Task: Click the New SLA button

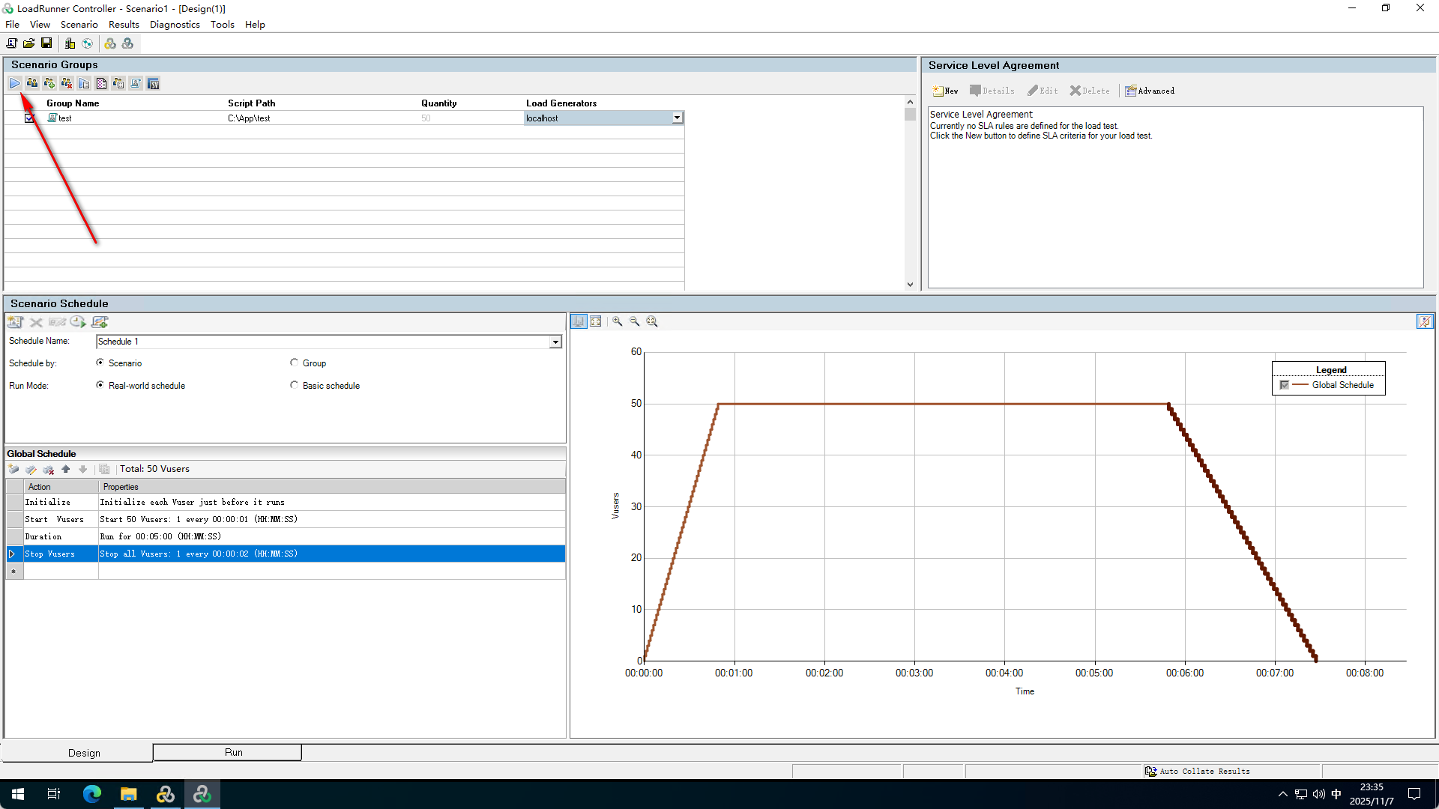Action: point(945,91)
